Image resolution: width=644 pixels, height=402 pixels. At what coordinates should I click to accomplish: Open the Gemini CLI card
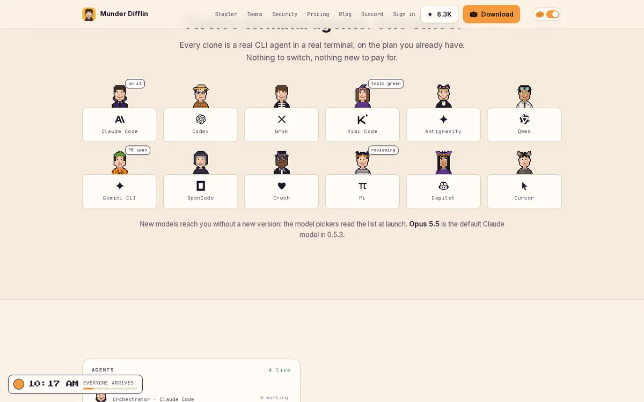click(120, 191)
